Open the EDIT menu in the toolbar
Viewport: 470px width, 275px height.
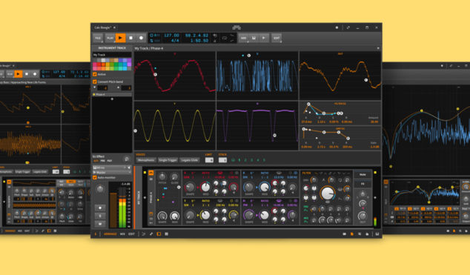click(x=277, y=38)
